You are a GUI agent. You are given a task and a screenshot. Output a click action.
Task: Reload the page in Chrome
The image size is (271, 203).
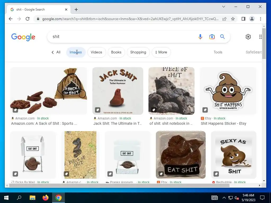pos(28,19)
